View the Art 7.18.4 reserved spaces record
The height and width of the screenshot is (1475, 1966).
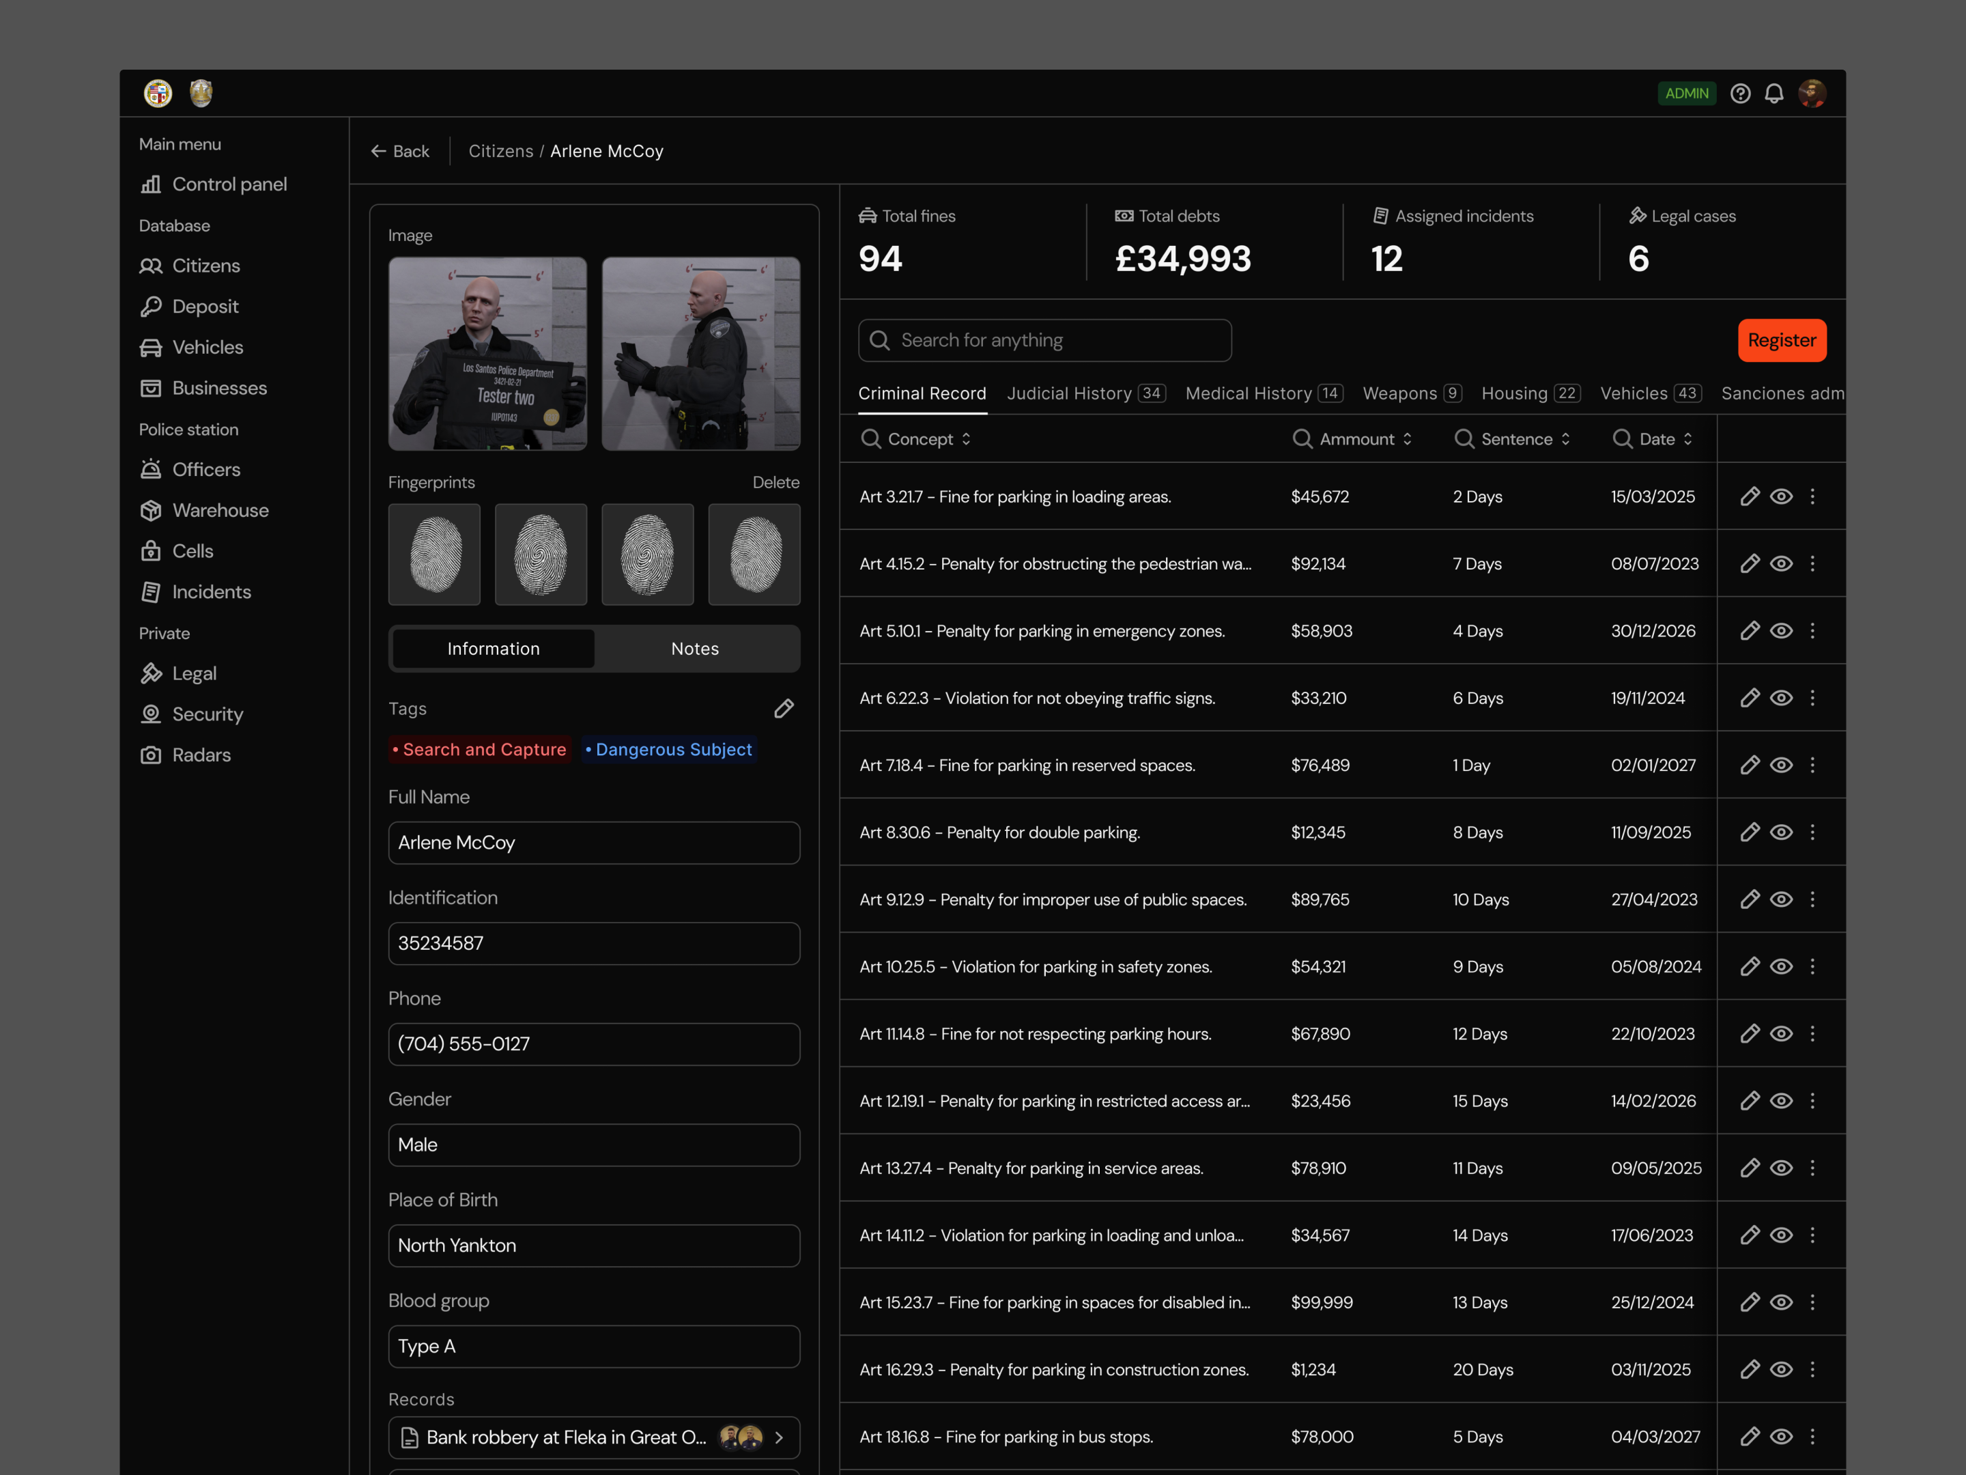[x=1781, y=765]
